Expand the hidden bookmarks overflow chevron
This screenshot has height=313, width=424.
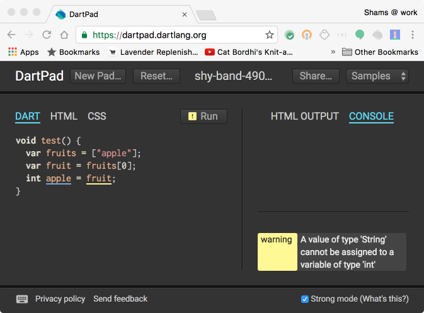[333, 52]
